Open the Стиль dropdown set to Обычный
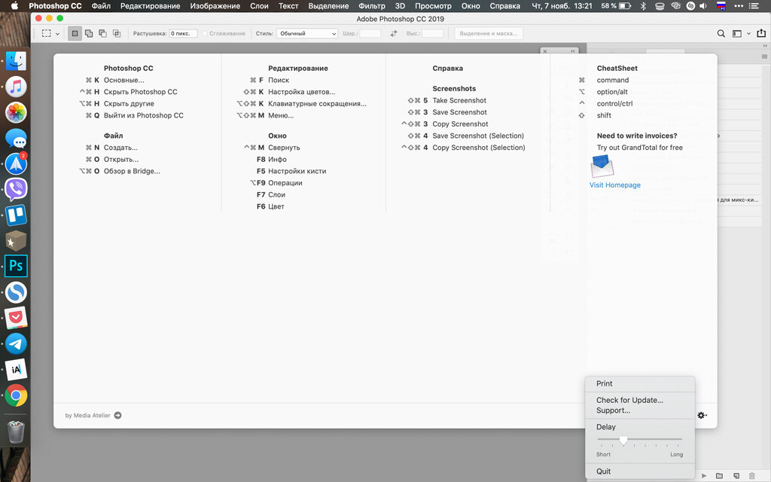Image resolution: width=771 pixels, height=482 pixels. tap(307, 33)
